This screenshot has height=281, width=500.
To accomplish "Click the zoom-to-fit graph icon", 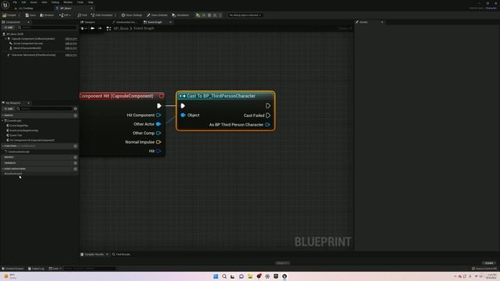I will click(109, 28).
